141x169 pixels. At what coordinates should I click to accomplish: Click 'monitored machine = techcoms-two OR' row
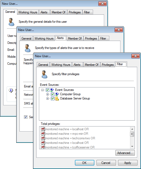(x=70, y=138)
